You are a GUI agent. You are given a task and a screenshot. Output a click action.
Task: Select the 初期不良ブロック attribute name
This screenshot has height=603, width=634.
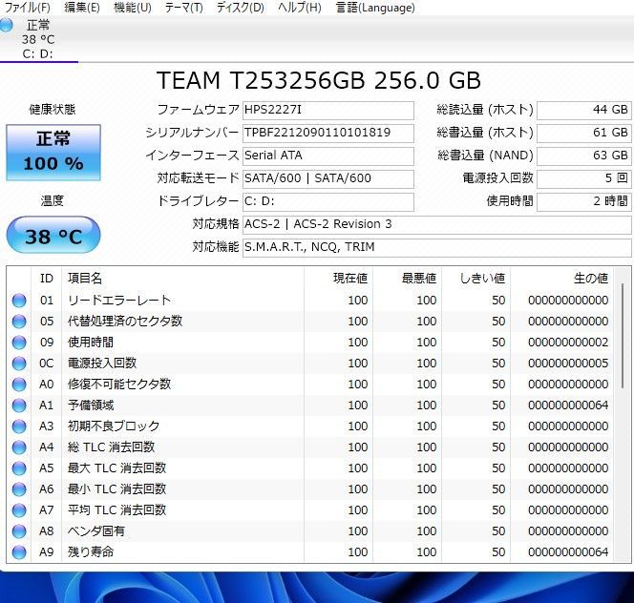point(114,426)
